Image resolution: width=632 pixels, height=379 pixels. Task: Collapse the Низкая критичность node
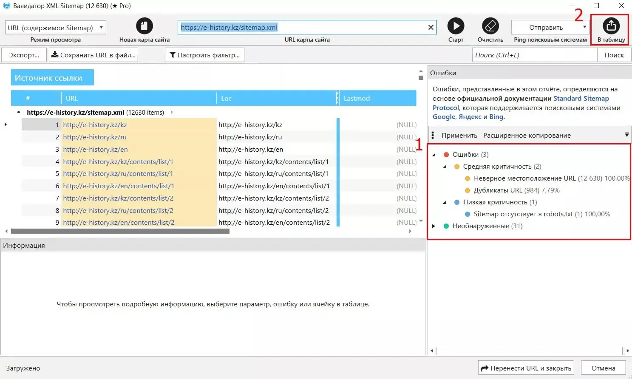[445, 202]
